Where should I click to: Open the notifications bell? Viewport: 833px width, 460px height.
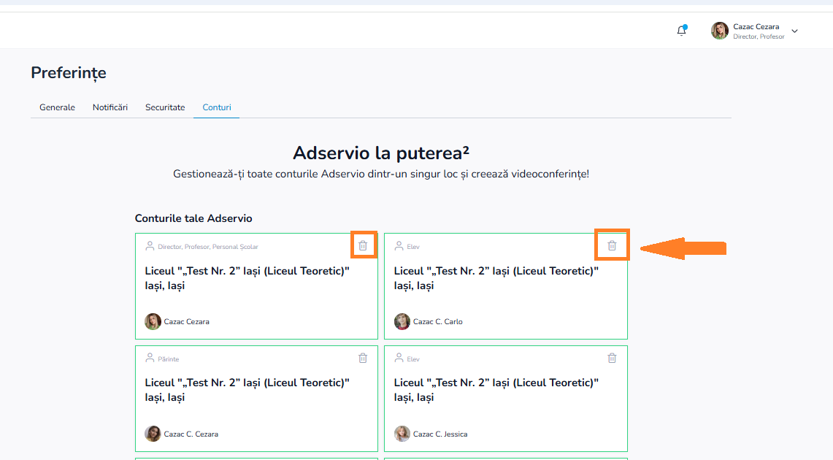[x=682, y=31]
